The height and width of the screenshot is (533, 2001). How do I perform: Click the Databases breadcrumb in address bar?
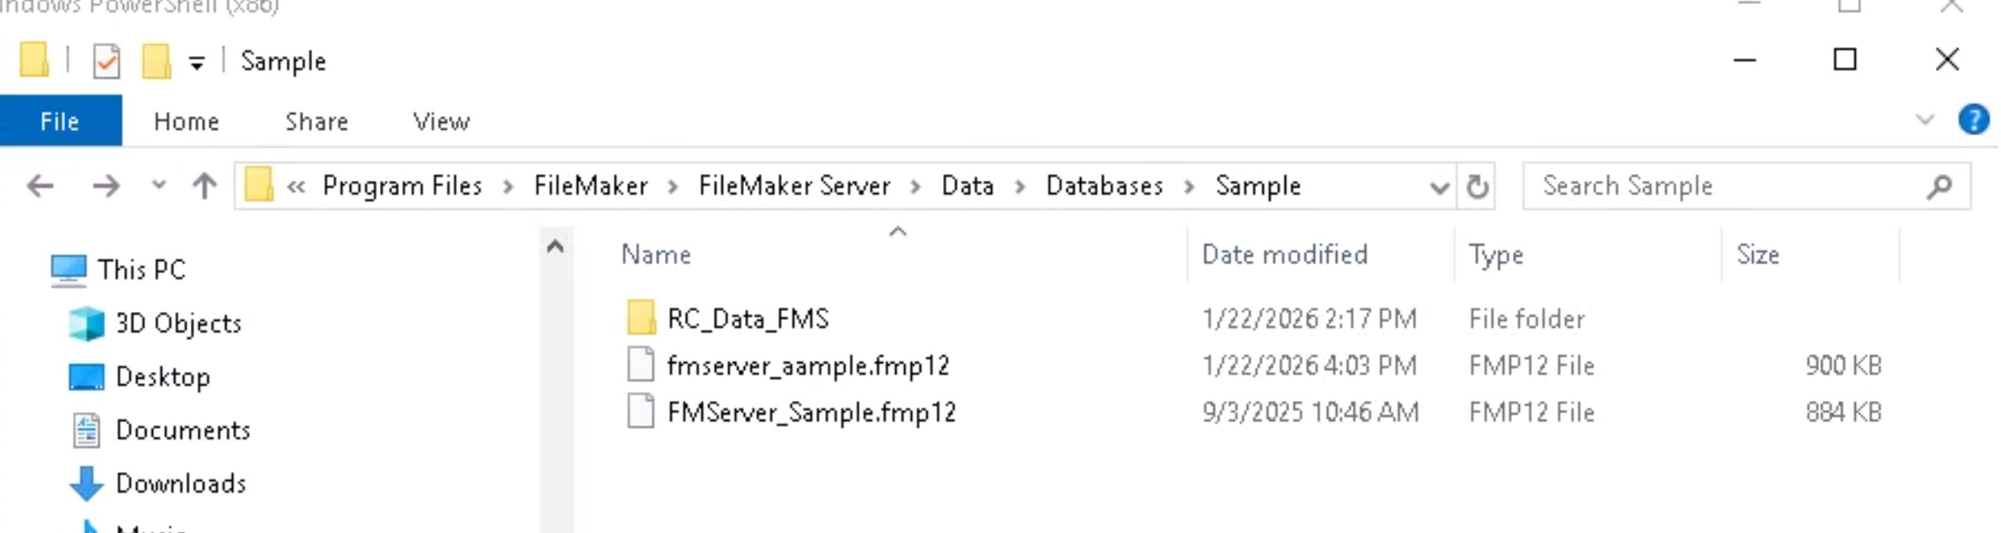point(1104,186)
